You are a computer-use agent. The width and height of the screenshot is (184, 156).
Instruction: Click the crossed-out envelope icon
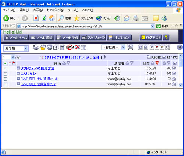78,47
